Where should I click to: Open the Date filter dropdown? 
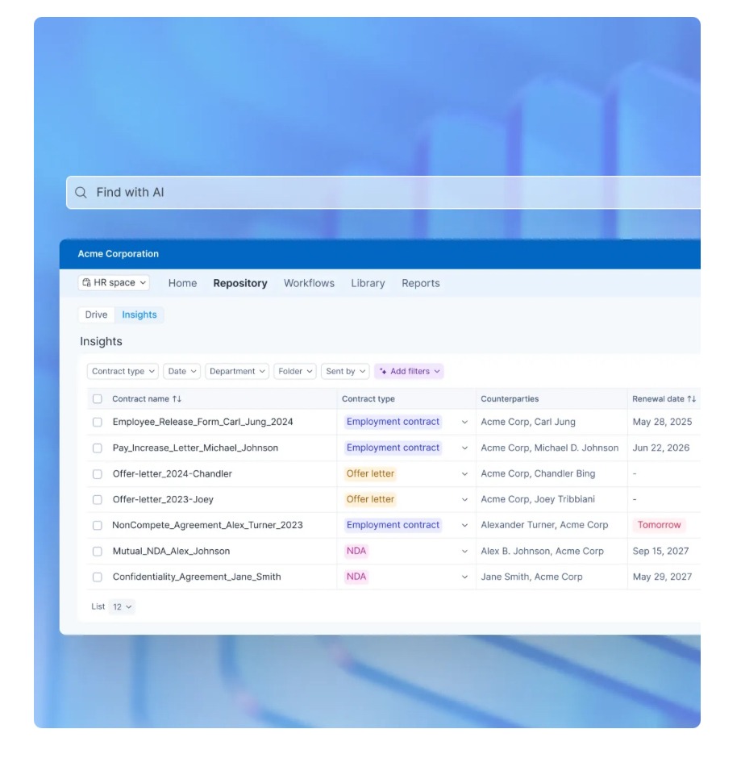pos(181,372)
